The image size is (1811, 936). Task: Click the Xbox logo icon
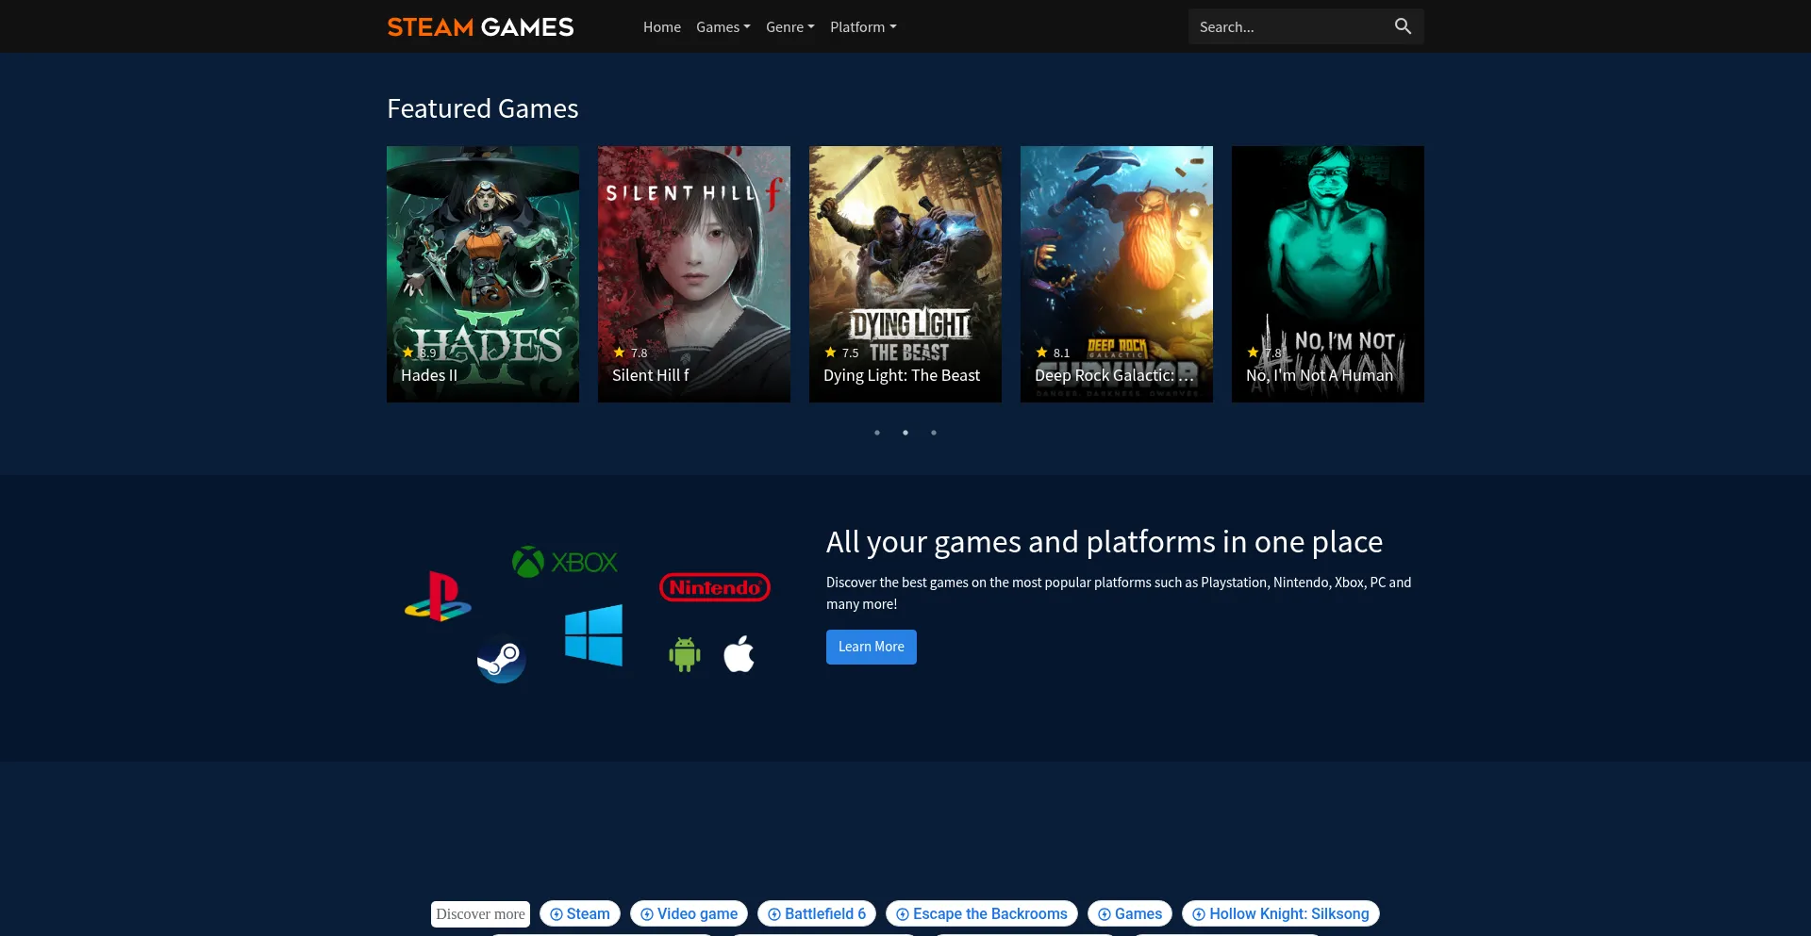[564, 563]
